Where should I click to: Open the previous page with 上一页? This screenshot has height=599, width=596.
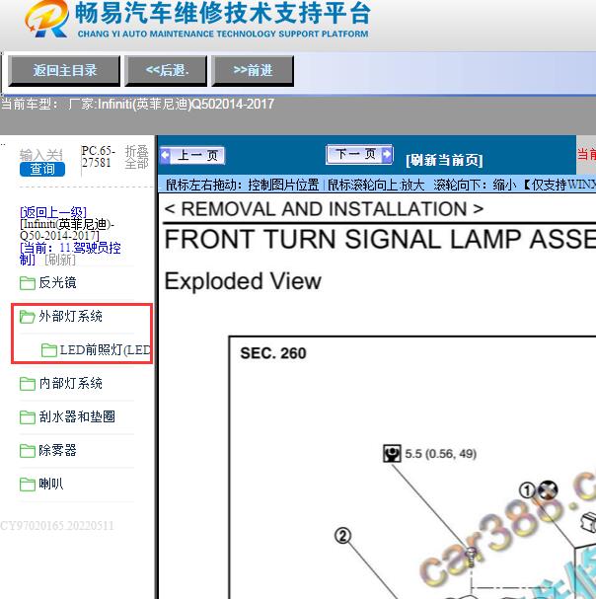click(x=192, y=156)
